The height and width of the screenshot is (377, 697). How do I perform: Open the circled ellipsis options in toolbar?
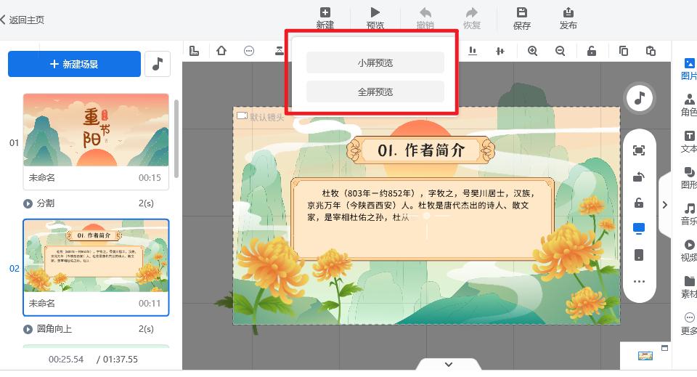pos(249,51)
